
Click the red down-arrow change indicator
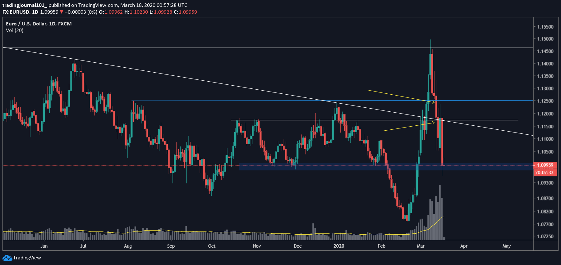pyautogui.click(x=62, y=12)
